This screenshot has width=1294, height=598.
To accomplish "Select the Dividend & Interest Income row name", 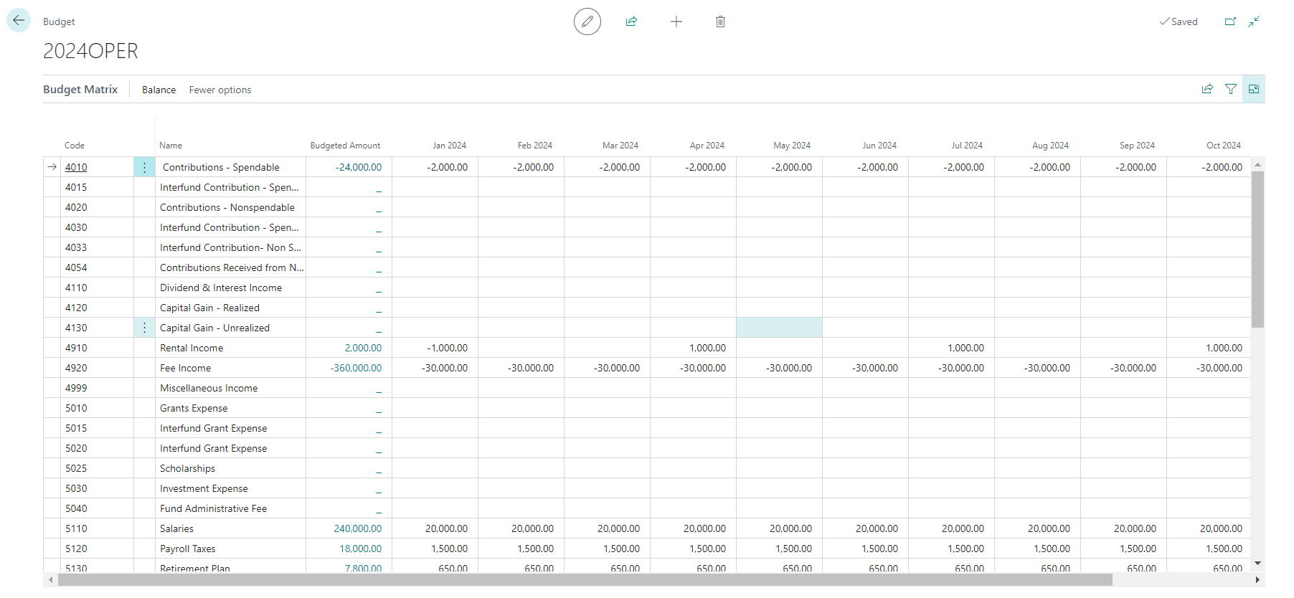I will [x=221, y=288].
